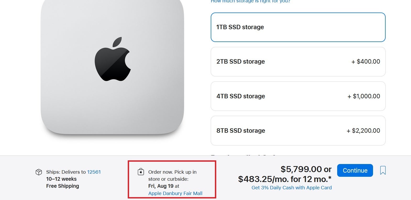Screen dimensions: 411x200
Task: Click the Free Shipping label
Action: point(63,186)
